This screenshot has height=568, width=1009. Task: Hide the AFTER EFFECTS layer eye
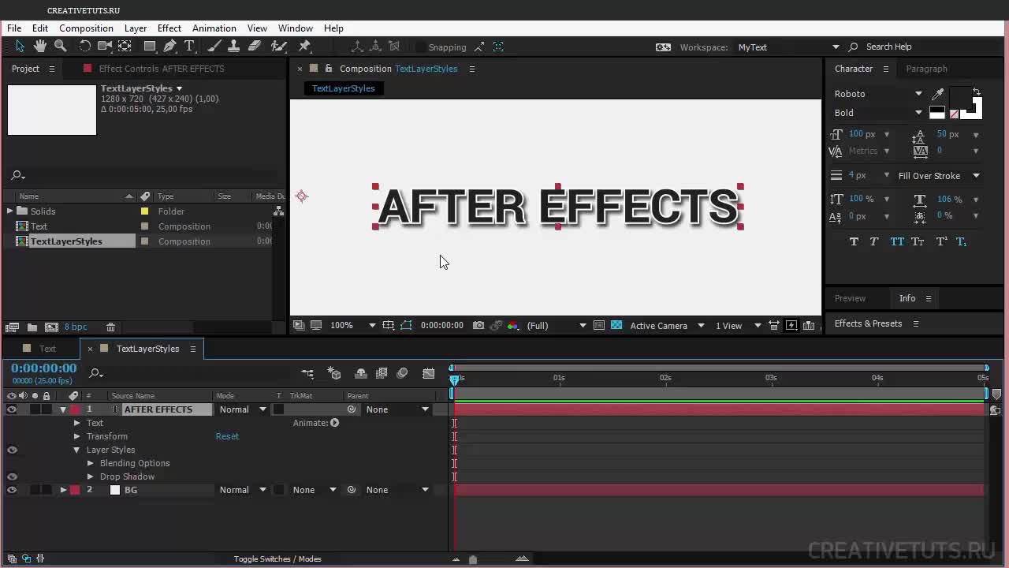tap(12, 409)
